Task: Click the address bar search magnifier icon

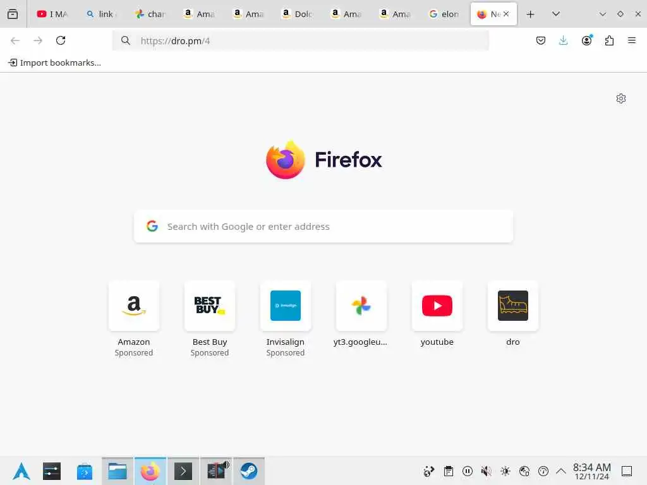Action: click(x=126, y=40)
